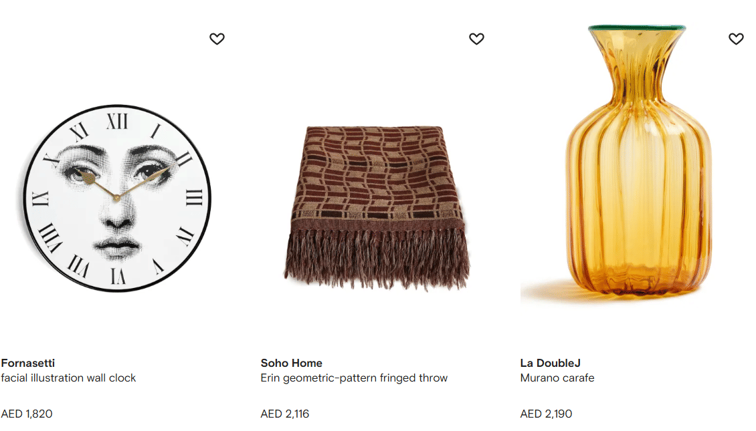This screenshot has width=756, height=431.
Task: Select the AED 1,820 price
Action: click(27, 414)
